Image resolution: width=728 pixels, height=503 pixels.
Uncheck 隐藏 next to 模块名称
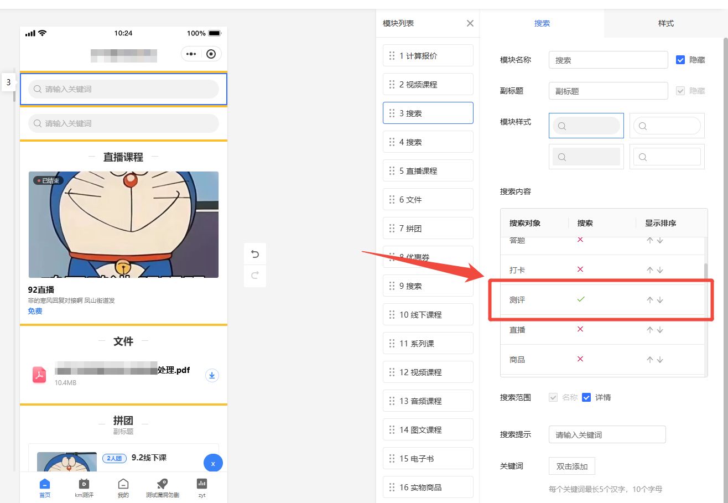680,60
